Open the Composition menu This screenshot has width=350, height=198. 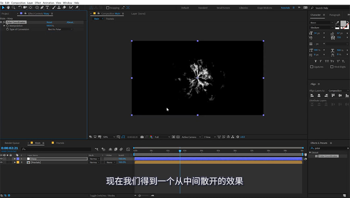[x=18, y=3]
